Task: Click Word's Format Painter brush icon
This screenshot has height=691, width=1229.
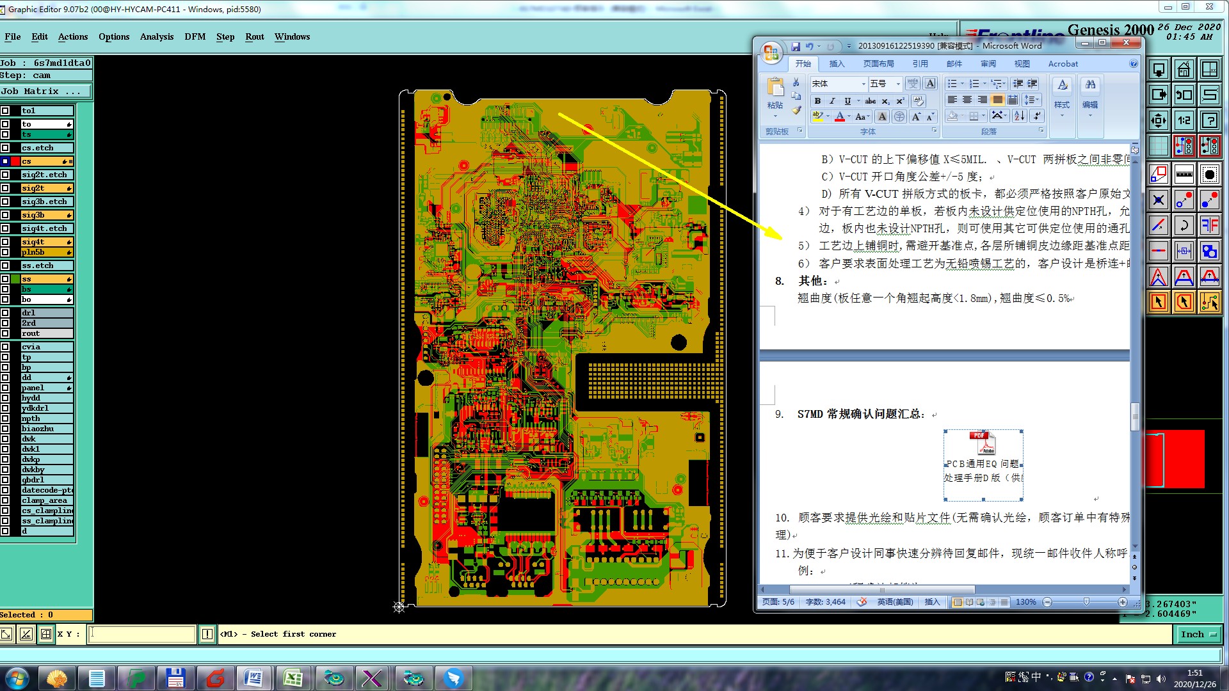Action: (x=796, y=111)
